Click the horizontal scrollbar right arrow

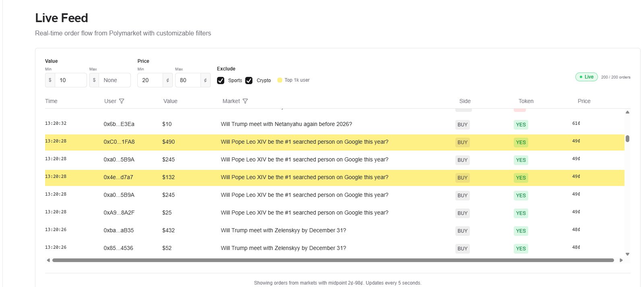coord(621,260)
